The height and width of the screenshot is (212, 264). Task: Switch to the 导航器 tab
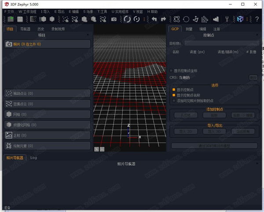(25, 29)
